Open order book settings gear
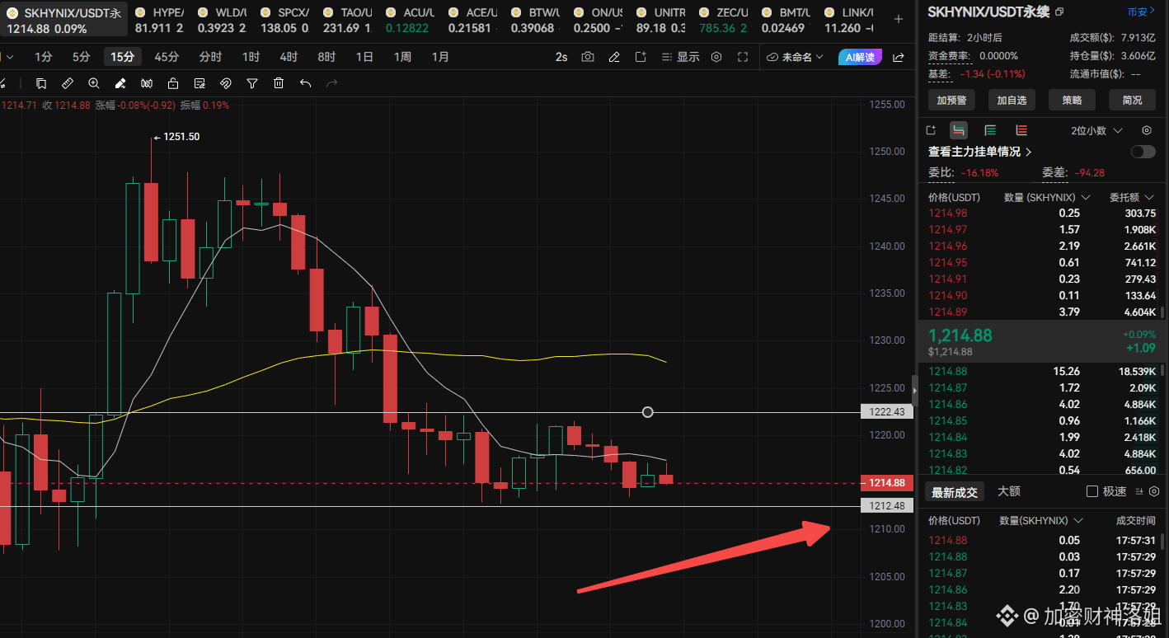Image resolution: width=1169 pixels, height=638 pixels. [x=1147, y=130]
